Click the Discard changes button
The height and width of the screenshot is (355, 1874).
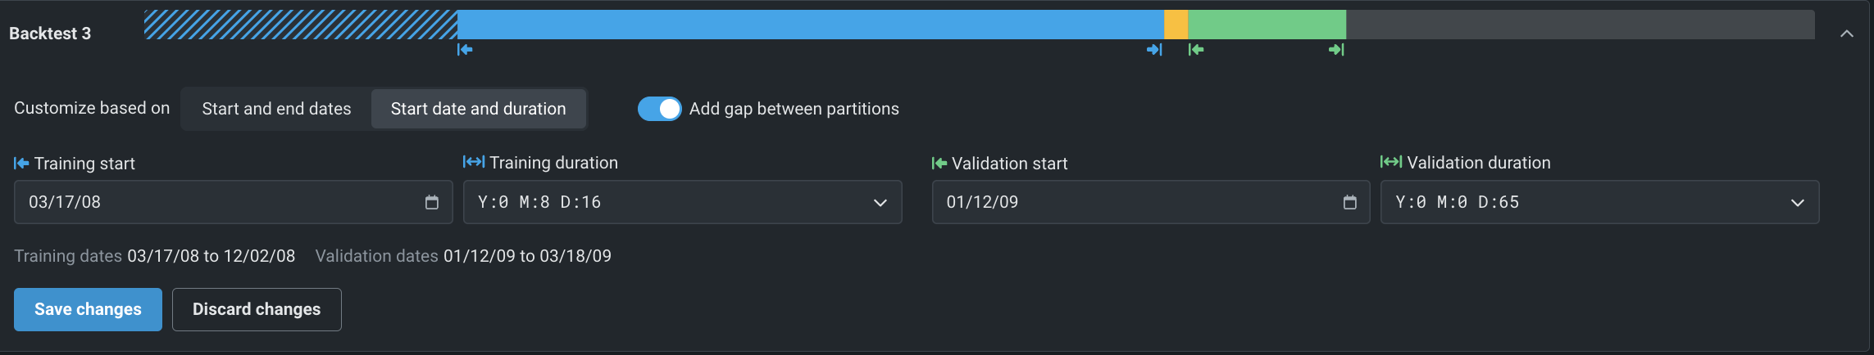pyautogui.click(x=257, y=309)
